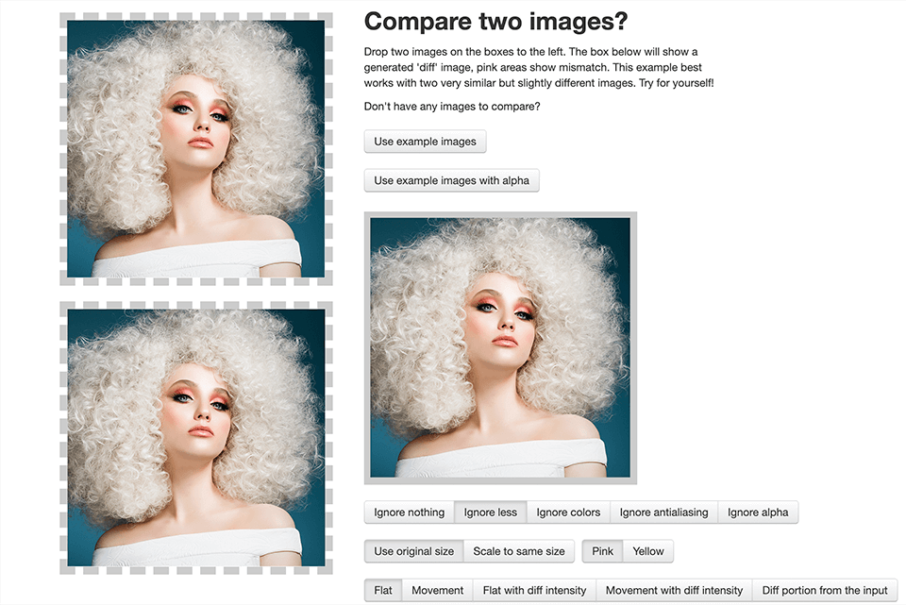
Task: Select the Ignore nothing option
Action: tap(409, 513)
